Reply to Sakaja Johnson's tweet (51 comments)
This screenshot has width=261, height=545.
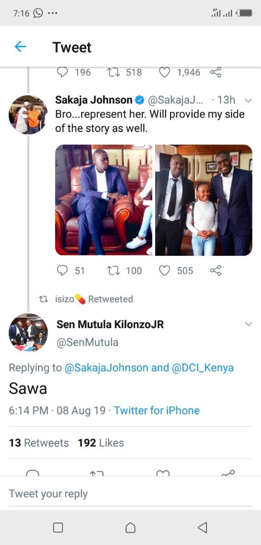click(x=62, y=270)
